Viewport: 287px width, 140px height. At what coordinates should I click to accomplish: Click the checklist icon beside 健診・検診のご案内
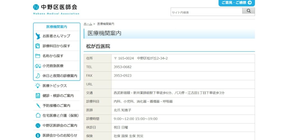tap(38, 96)
